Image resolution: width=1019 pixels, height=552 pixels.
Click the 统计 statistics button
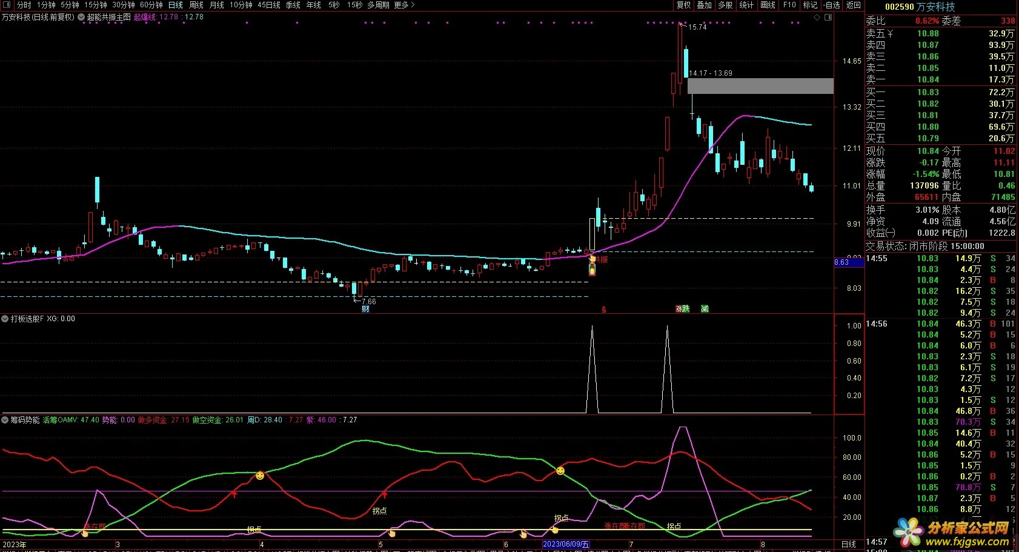pyautogui.click(x=746, y=5)
